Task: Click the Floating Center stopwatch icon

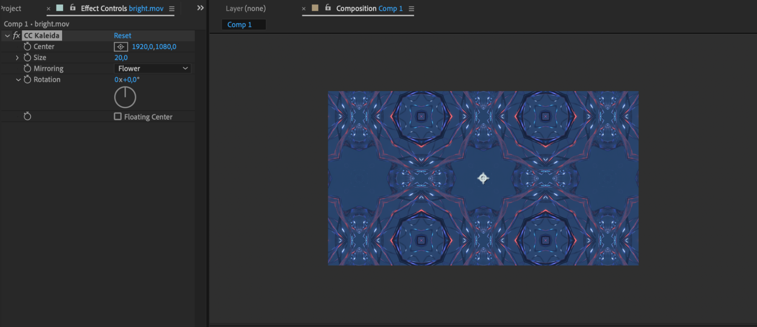Action: click(27, 116)
